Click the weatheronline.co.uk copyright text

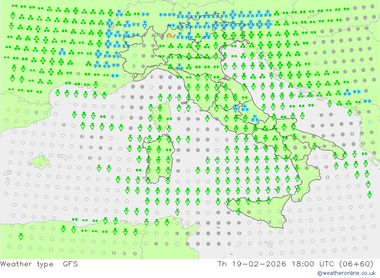click(x=347, y=273)
